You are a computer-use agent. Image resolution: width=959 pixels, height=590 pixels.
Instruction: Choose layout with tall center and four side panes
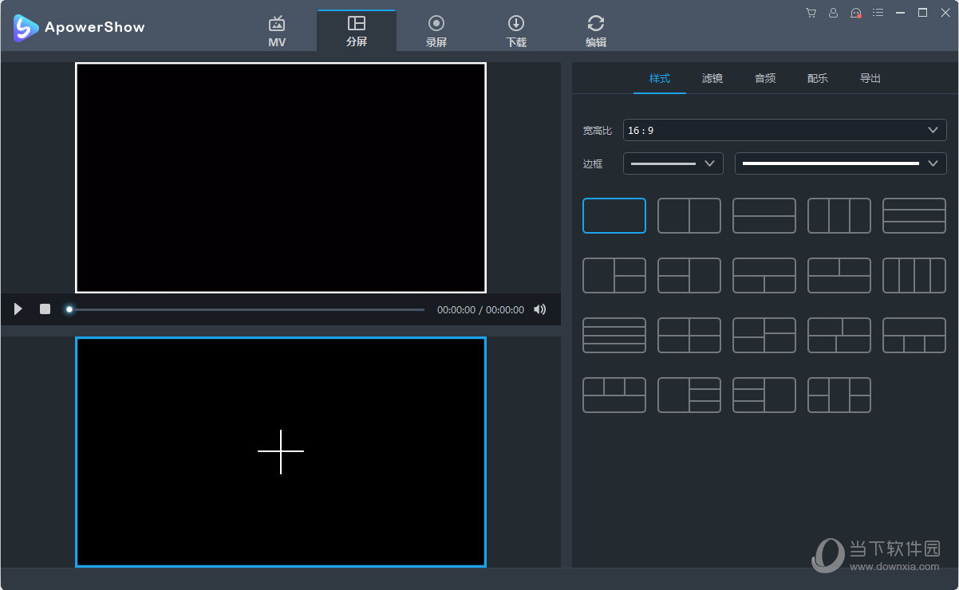point(839,395)
